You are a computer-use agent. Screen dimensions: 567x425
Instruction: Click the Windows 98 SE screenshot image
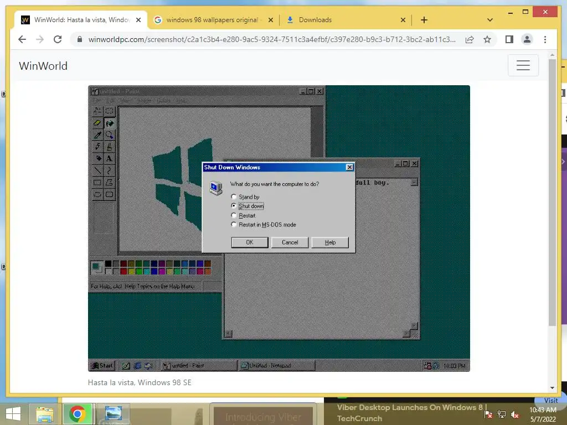click(279, 229)
